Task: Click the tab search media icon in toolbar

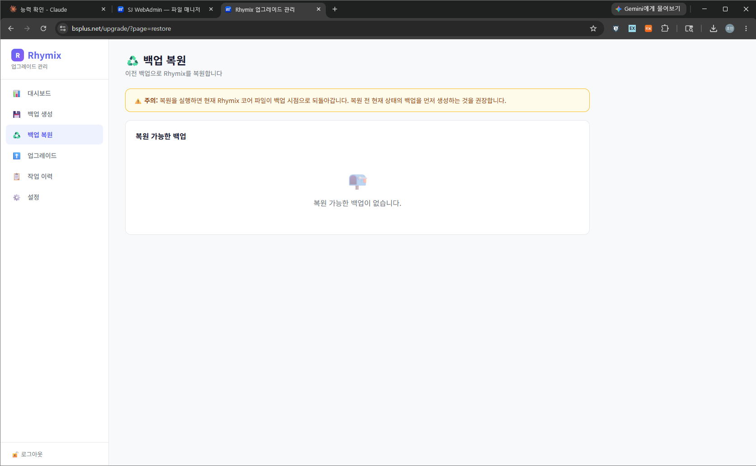Action: point(689,28)
